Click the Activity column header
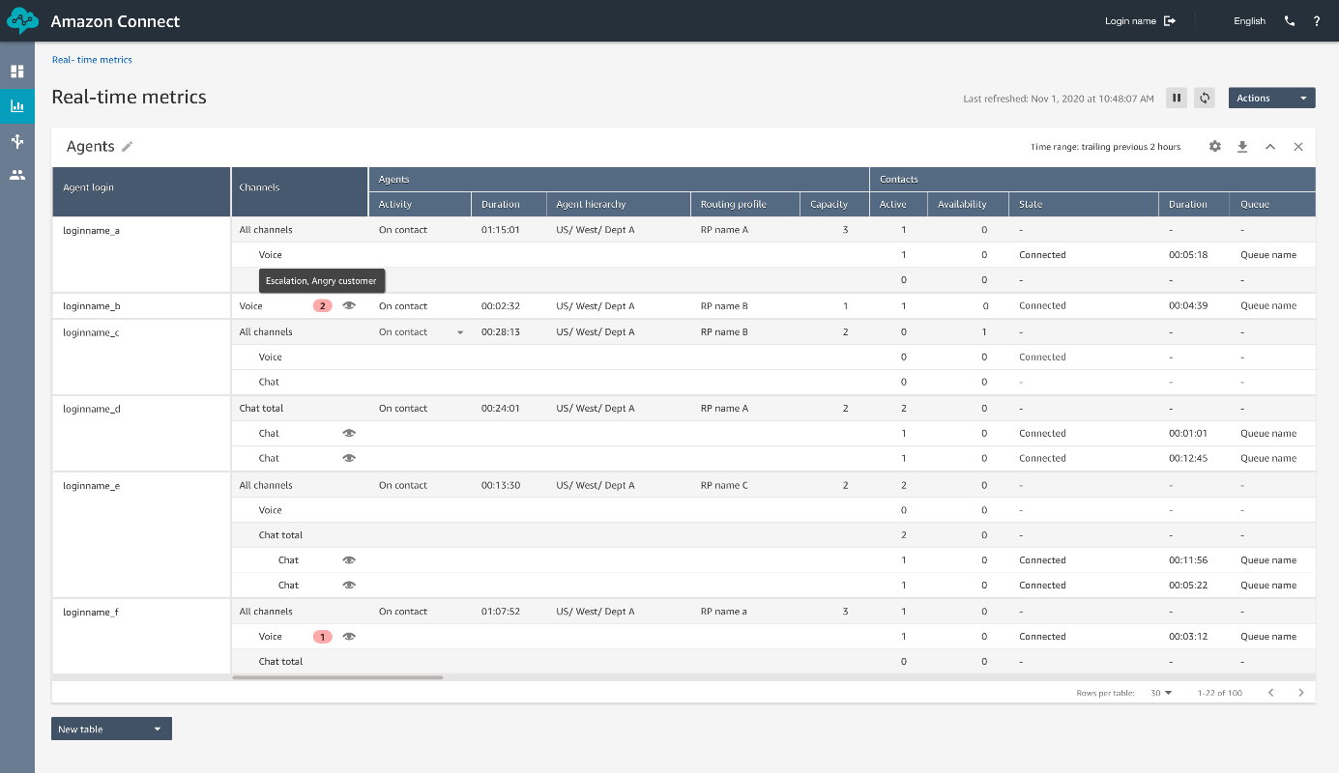1339x773 pixels. (x=420, y=204)
